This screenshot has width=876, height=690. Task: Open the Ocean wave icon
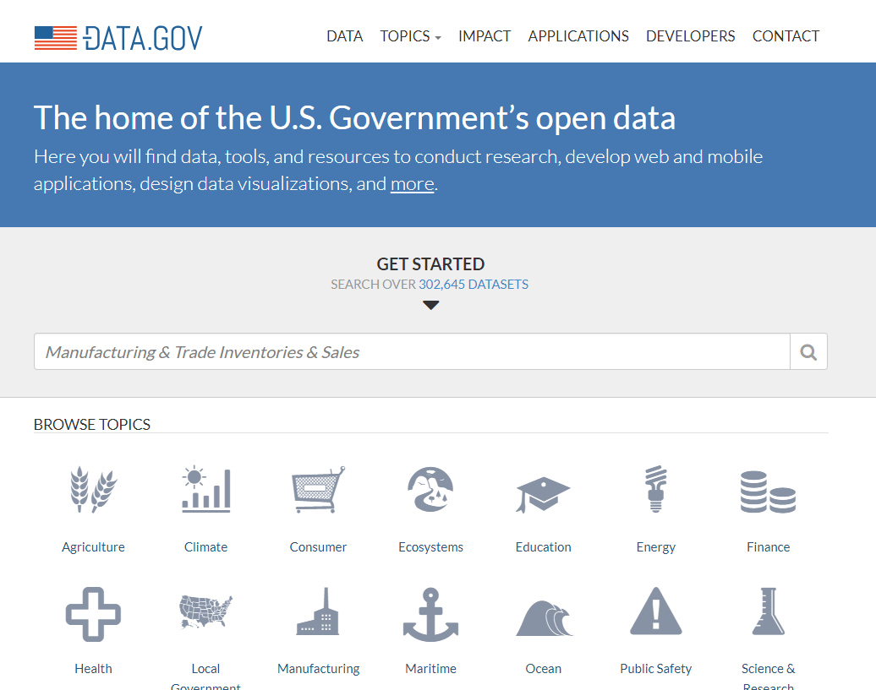(545, 618)
